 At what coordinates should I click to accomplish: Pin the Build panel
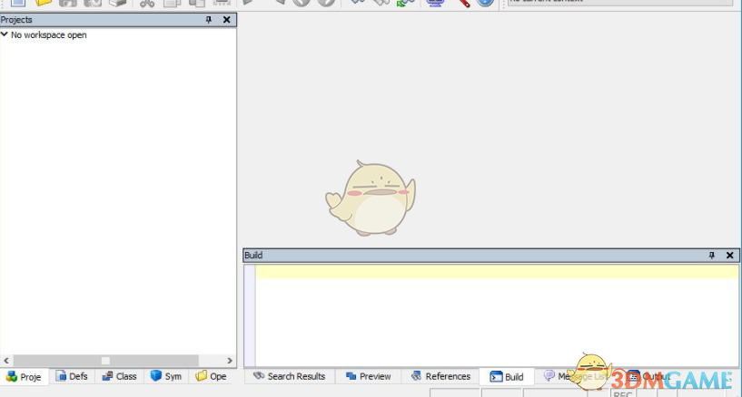(x=712, y=255)
